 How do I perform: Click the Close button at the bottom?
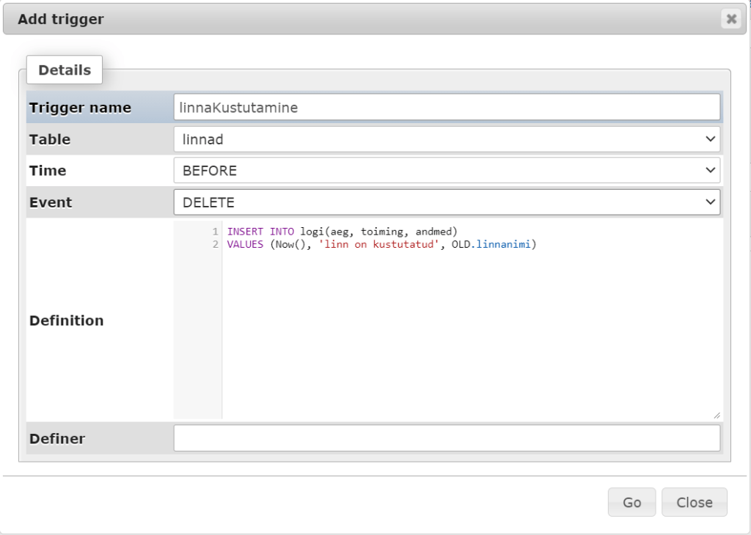tap(694, 502)
